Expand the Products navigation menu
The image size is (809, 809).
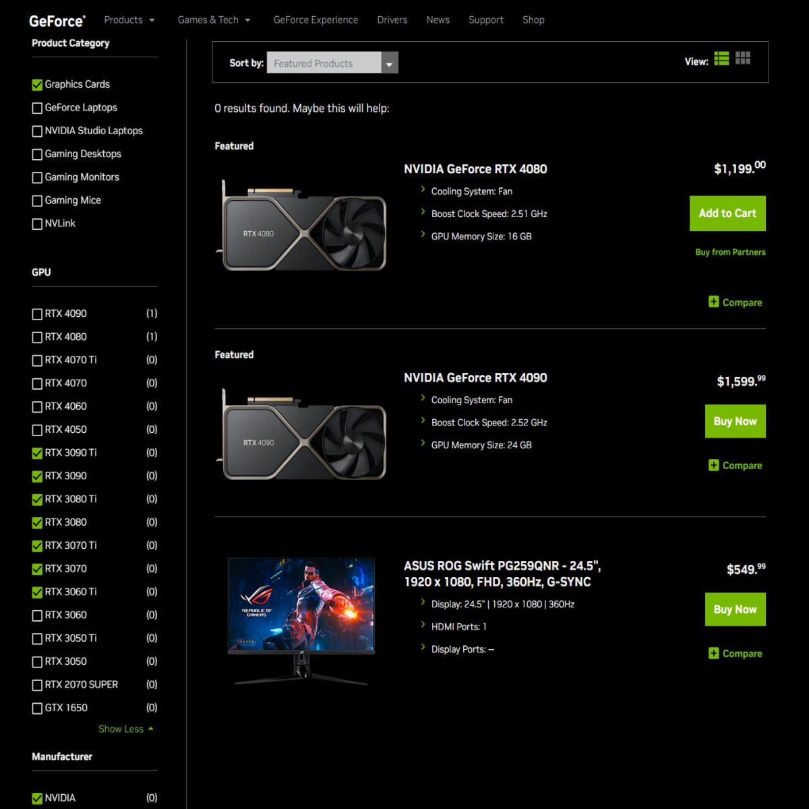[x=129, y=20]
